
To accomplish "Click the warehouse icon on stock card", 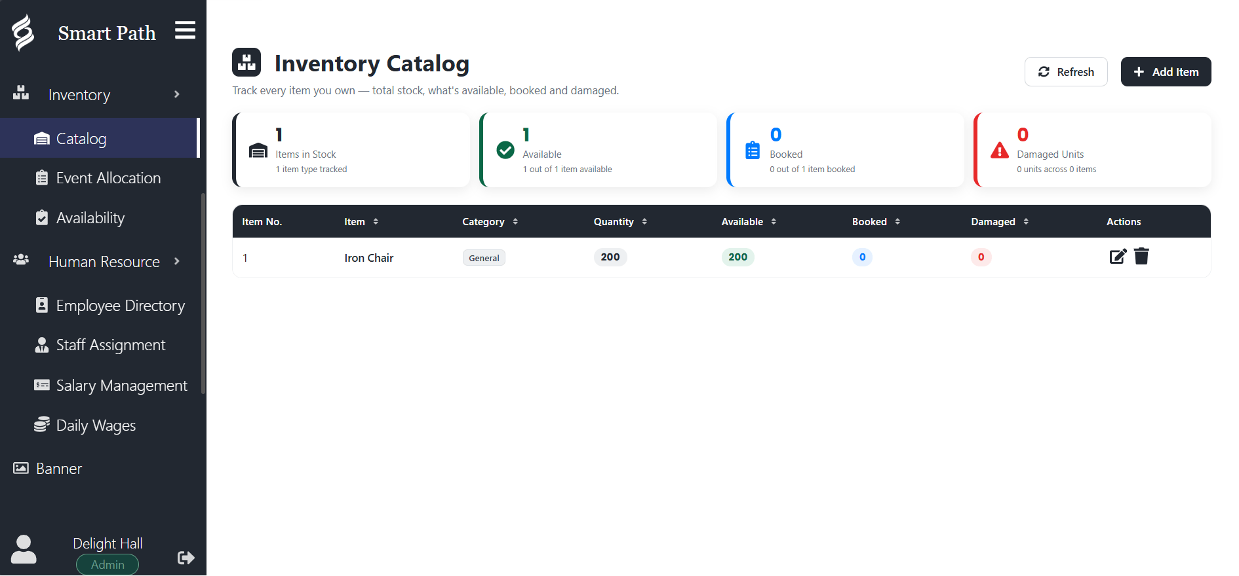I will point(258,151).
